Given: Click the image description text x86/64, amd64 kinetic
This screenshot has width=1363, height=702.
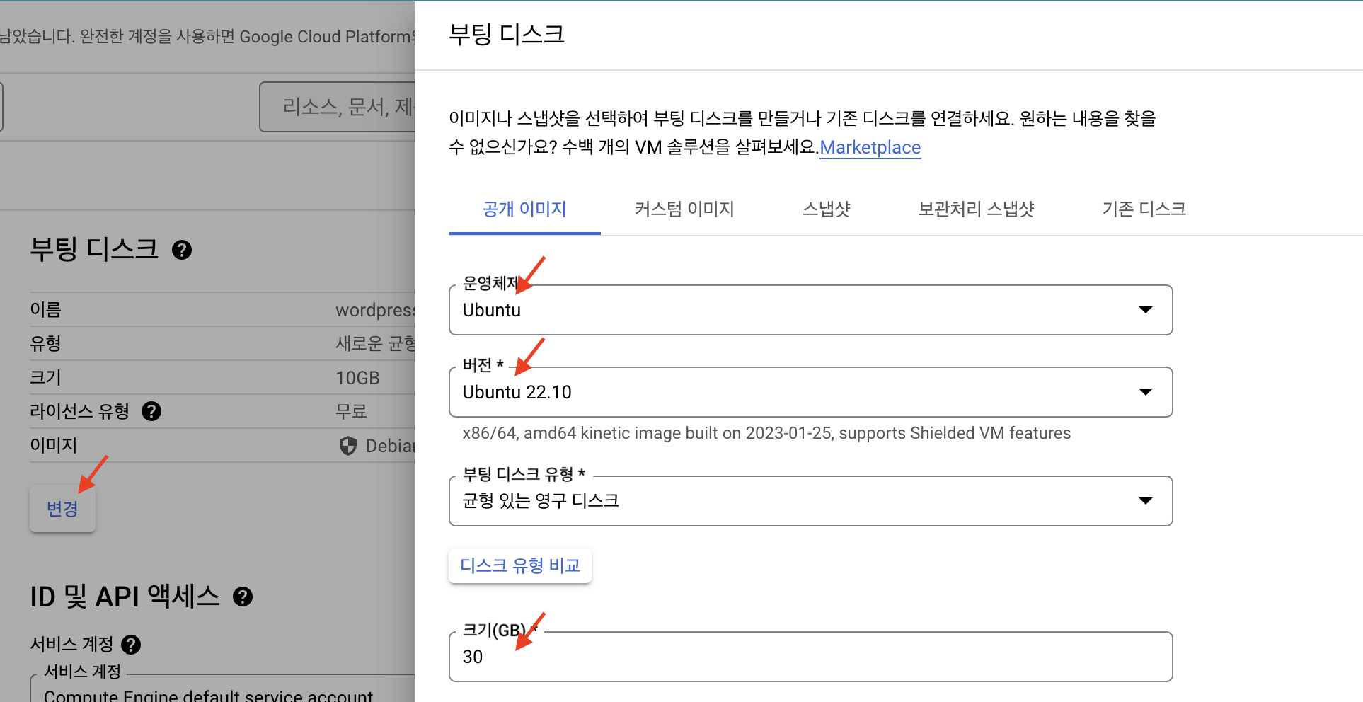Looking at the screenshot, I should [x=766, y=433].
